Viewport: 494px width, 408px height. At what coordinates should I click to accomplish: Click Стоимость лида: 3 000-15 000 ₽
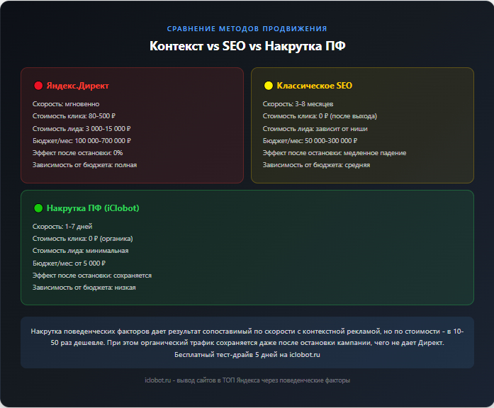pyautogui.click(x=82, y=128)
